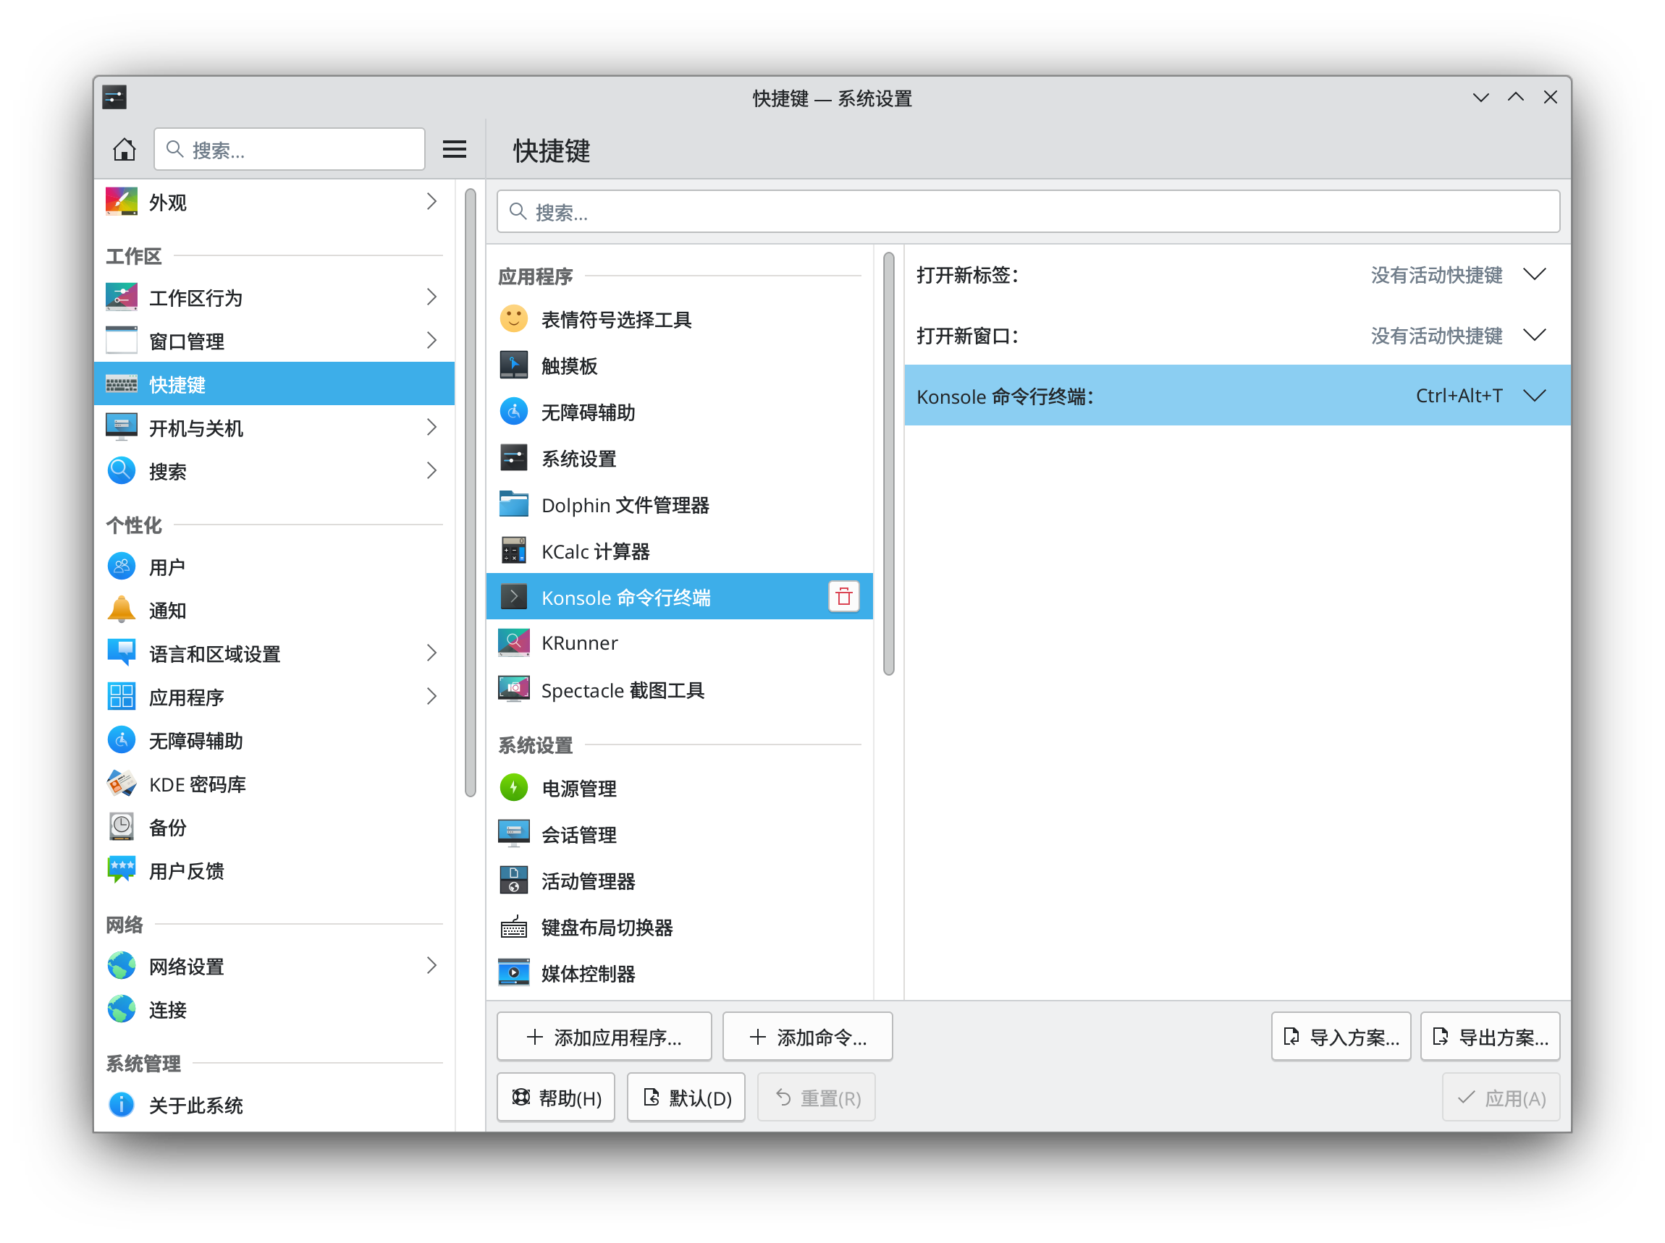
Task: Open Dolphin 文件管理器 shortcut entry
Action: (625, 505)
